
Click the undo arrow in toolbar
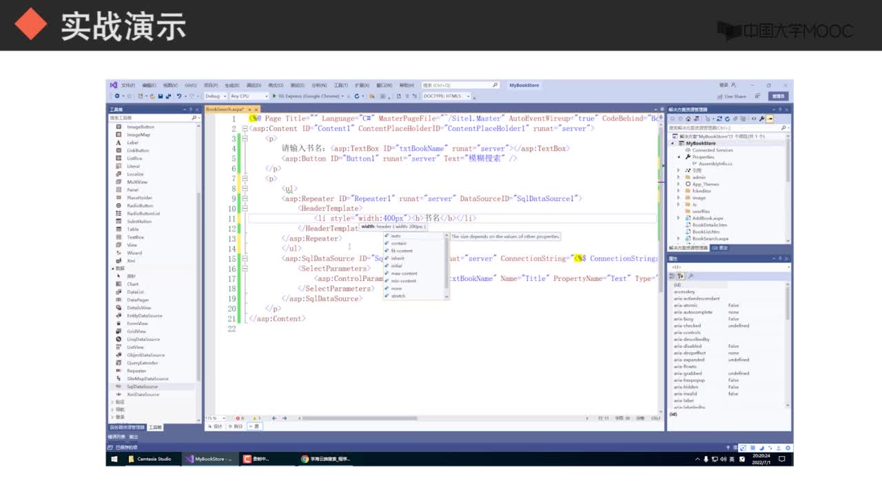[178, 96]
